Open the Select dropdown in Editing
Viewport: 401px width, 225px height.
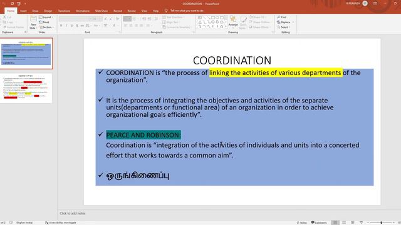pyautogui.click(x=284, y=27)
